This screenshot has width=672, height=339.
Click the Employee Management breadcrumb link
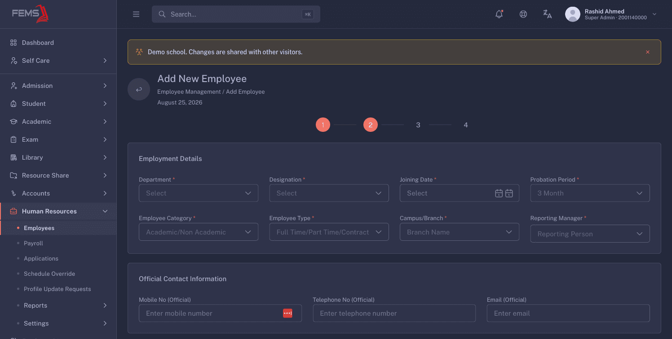tap(189, 92)
